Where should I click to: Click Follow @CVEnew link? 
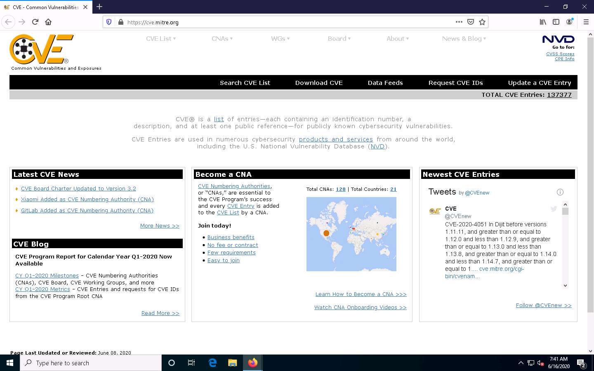(x=544, y=305)
